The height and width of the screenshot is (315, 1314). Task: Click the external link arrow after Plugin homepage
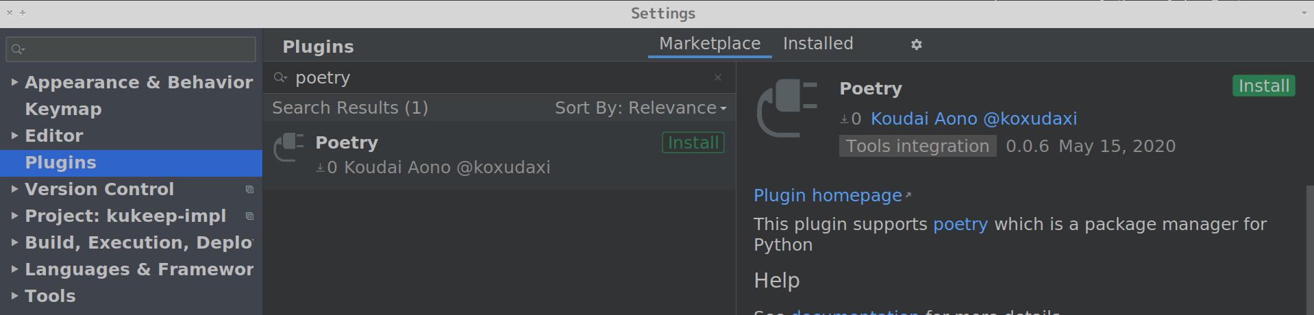(908, 195)
